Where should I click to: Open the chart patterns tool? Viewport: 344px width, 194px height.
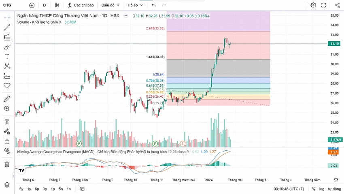coord(7,66)
